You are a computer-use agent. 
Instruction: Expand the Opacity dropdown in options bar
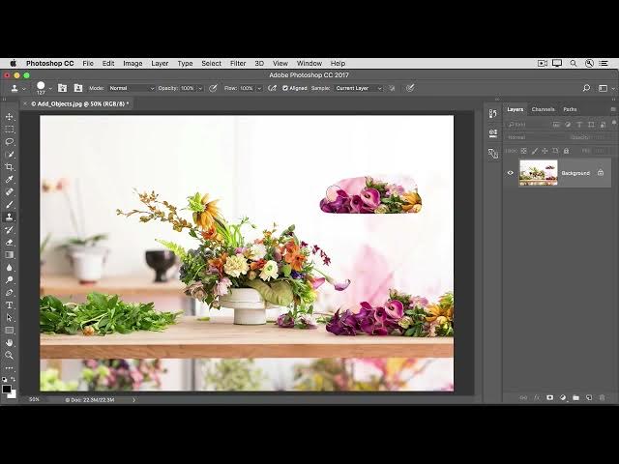[x=199, y=88]
